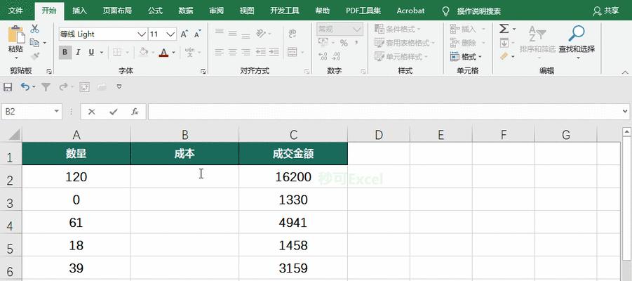Open 条件格式 conditional formatting menu

pyautogui.click(x=398, y=29)
